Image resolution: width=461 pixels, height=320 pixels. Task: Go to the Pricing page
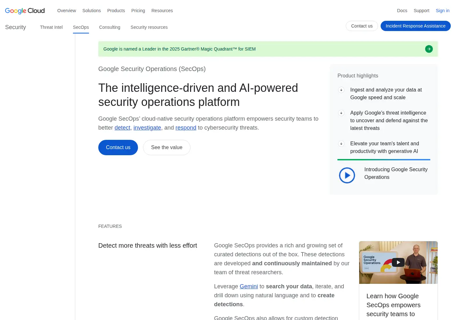pyautogui.click(x=138, y=11)
